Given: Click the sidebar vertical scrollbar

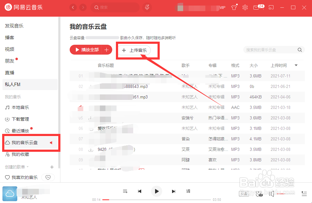Looking at the screenshot, I should pyautogui.click(x=59, y=93).
